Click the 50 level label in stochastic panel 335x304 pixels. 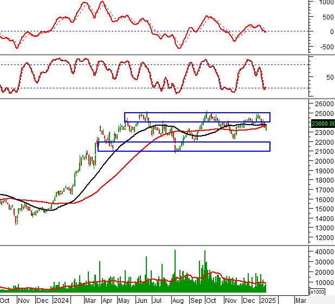coord(328,76)
